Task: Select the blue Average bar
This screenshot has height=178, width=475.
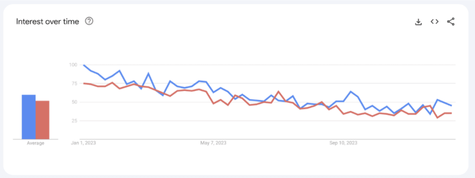Action: (x=29, y=117)
